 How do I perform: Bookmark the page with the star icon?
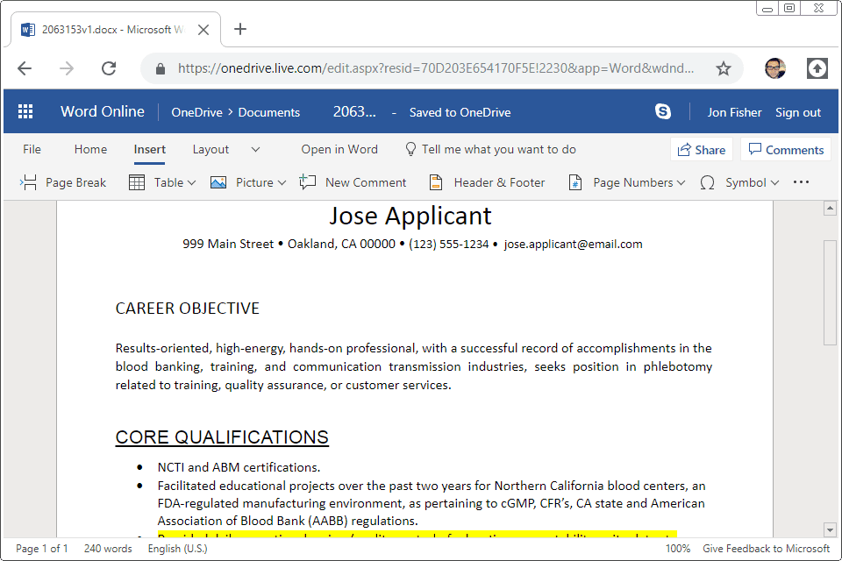tap(724, 68)
